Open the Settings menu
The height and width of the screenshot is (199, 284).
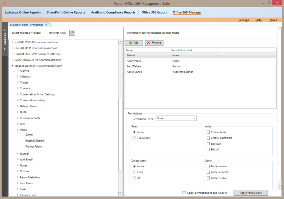[244, 20]
